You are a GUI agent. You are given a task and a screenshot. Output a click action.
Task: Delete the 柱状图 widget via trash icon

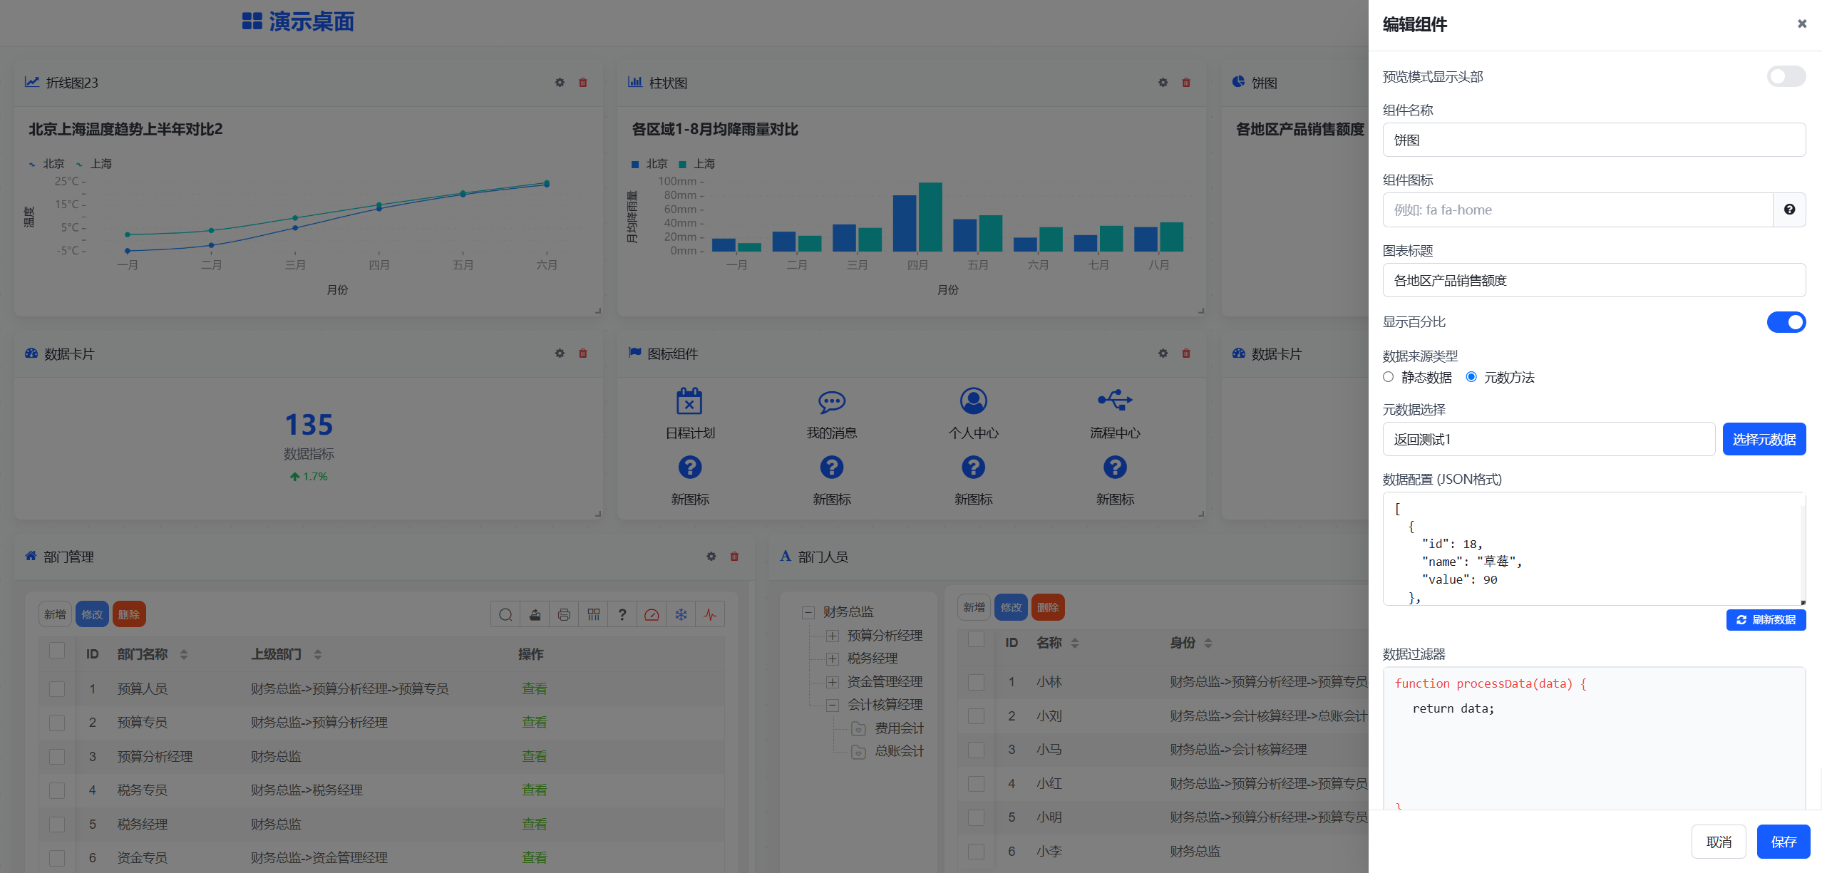point(1186,83)
